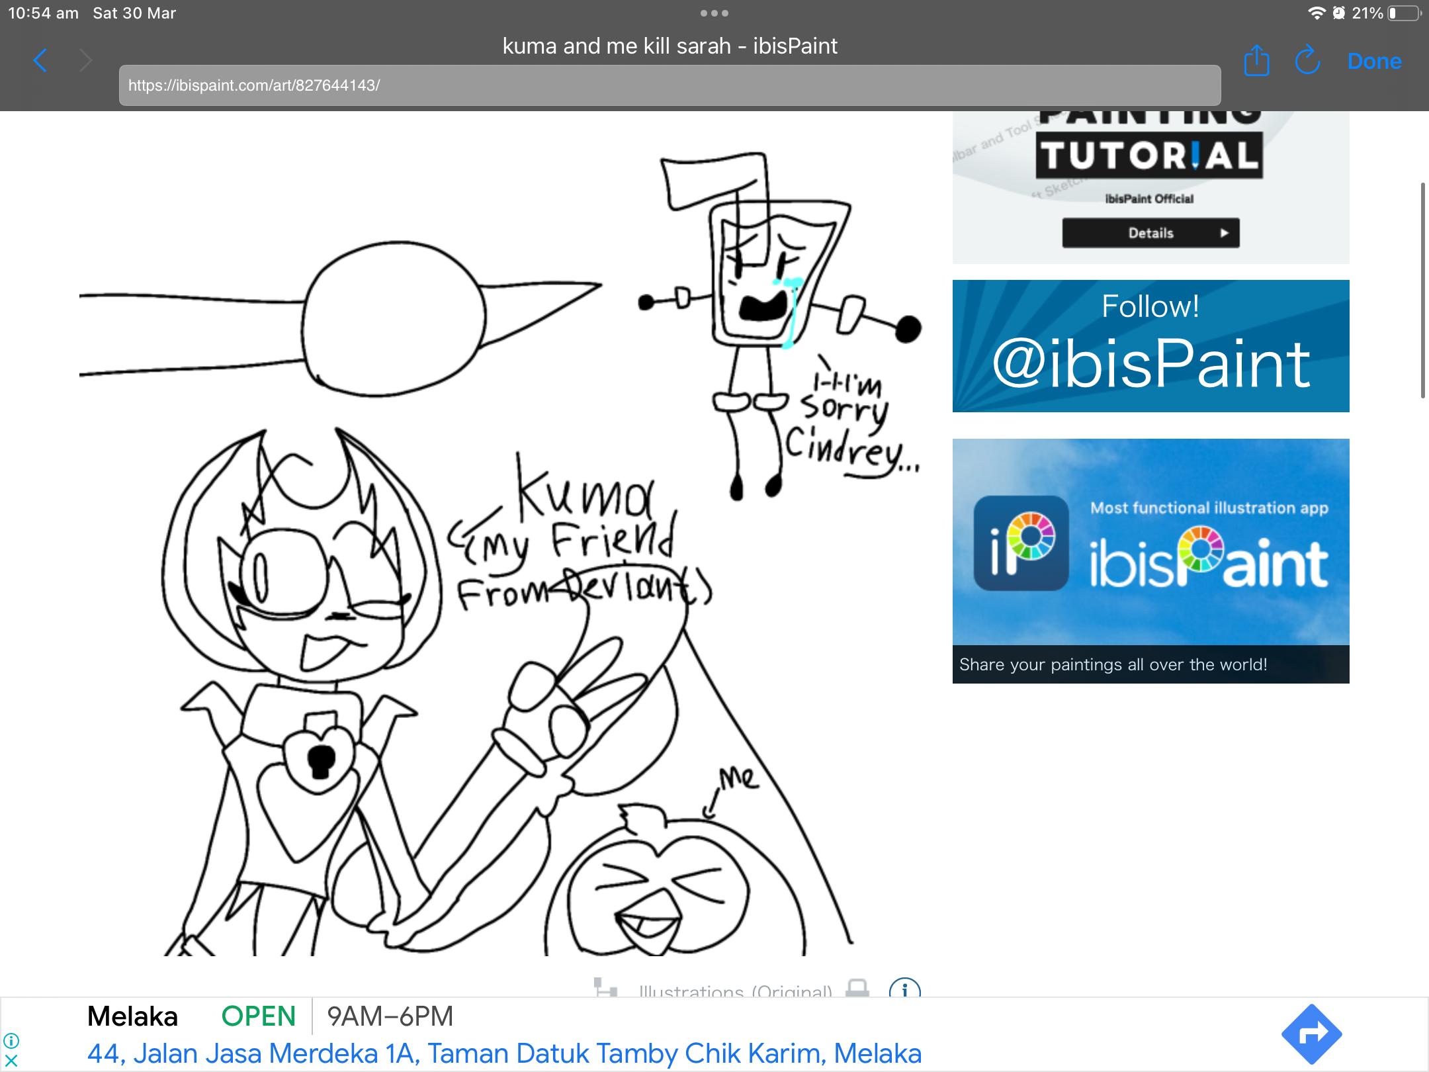The width and height of the screenshot is (1429, 1072).
Task: Tap the three-dot multitasking indicator
Action: click(714, 13)
